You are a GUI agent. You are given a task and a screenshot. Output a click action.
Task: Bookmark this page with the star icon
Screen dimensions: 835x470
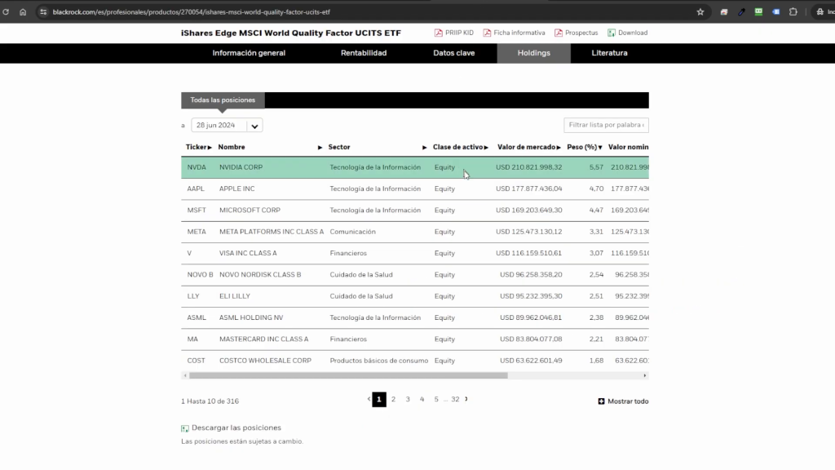pos(700,11)
